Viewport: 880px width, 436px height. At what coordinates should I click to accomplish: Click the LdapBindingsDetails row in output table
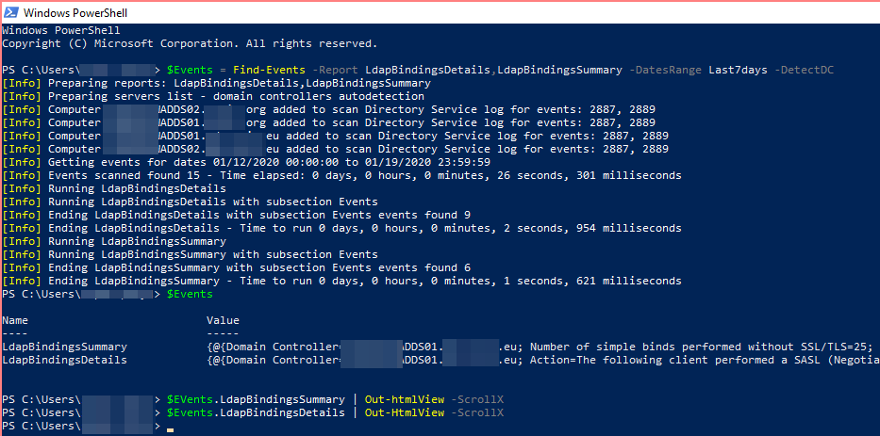pos(64,360)
